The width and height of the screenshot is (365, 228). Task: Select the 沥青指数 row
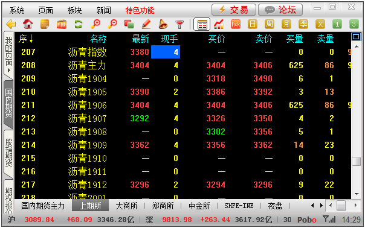click(182, 52)
